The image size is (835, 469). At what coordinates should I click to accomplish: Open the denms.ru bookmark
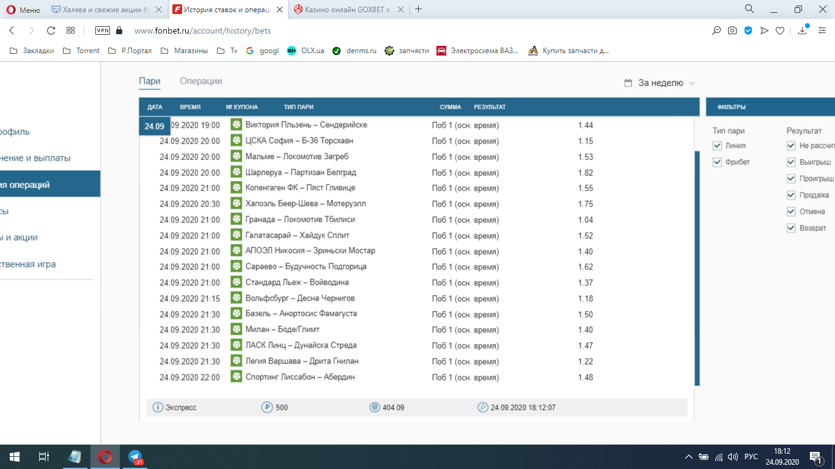click(355, 51)
